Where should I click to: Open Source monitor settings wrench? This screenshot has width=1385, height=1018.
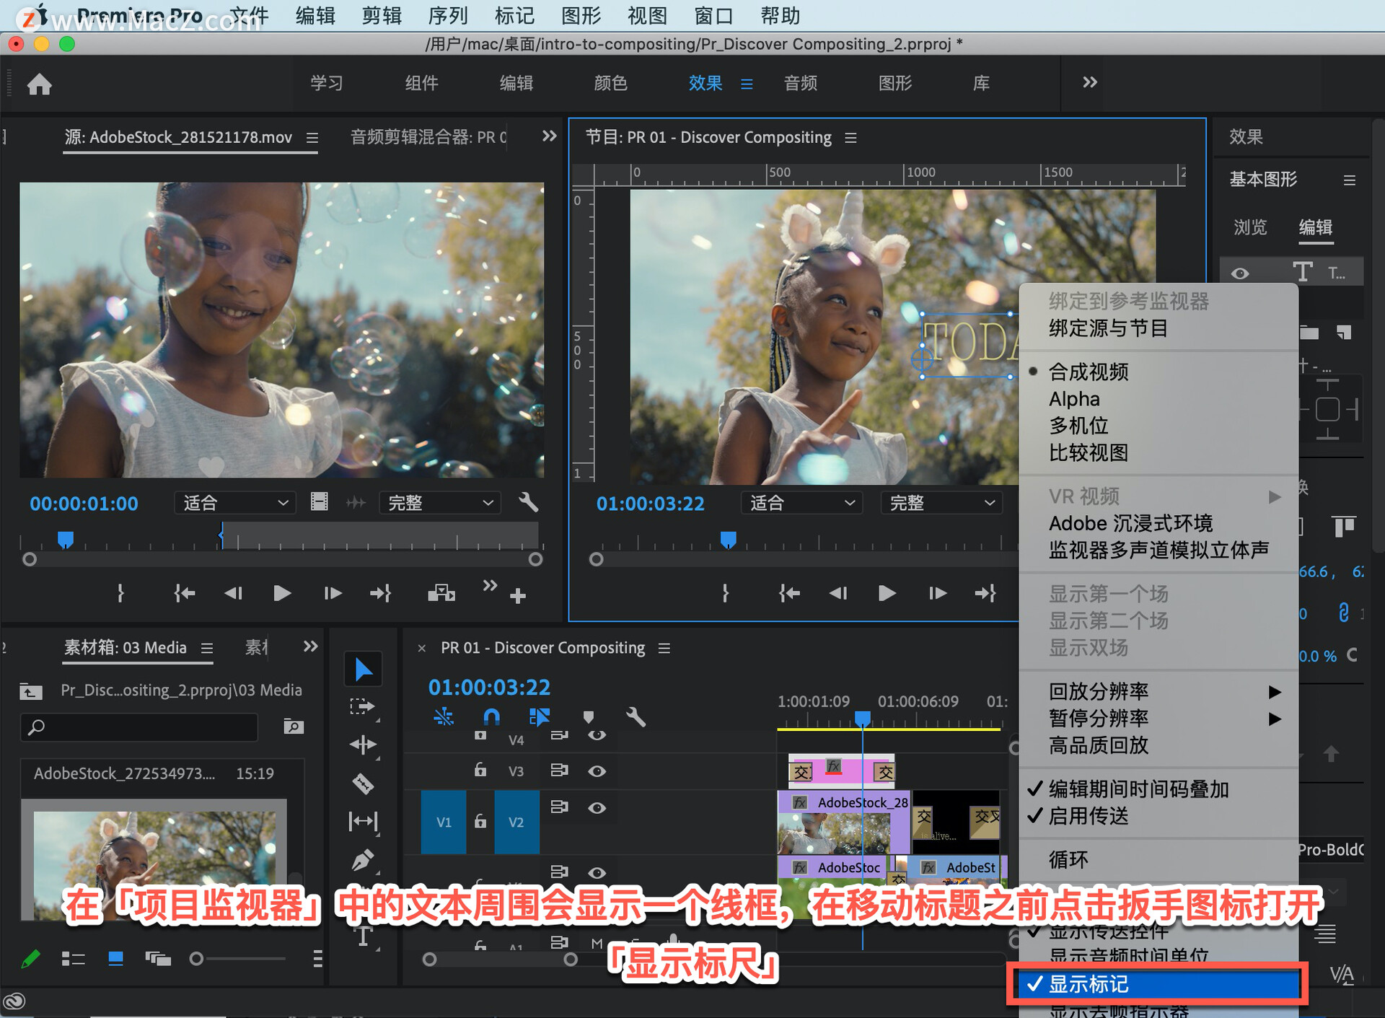tap(529, 502)
